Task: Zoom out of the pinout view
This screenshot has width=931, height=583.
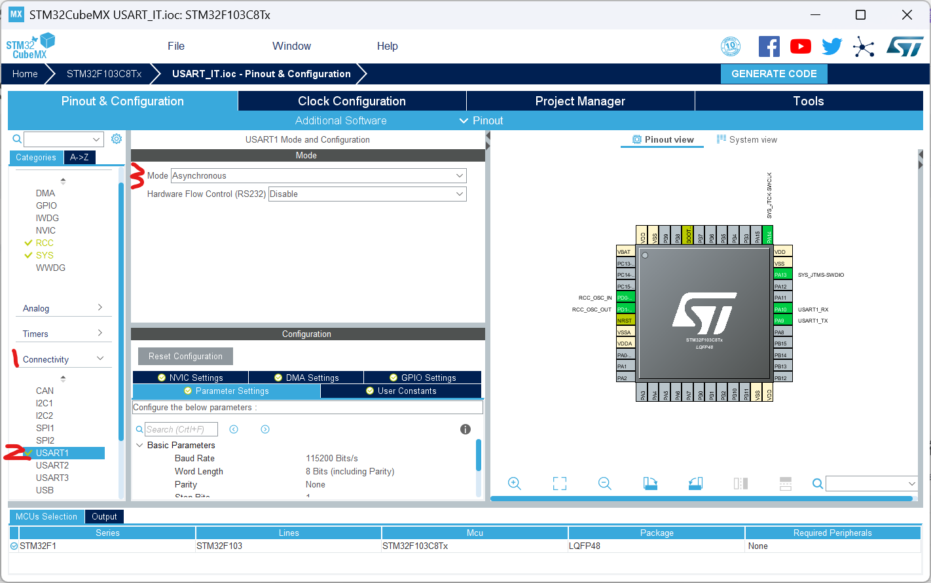Action: click(x=604, y=484)
